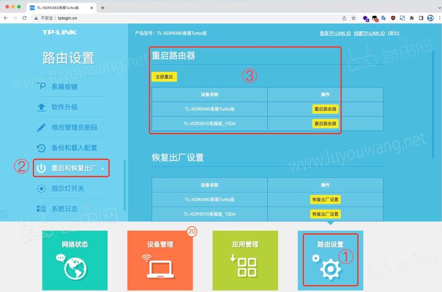The height and width of the screenshot is (292, 442).
Task: Switch to the 网络状态 tile
Action: (x=75, y=260)
